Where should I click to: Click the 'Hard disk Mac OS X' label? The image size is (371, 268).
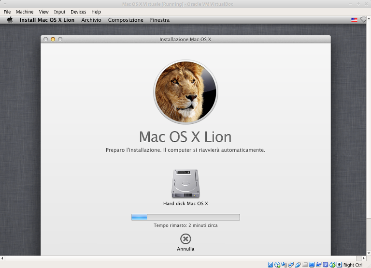[185, 203]
